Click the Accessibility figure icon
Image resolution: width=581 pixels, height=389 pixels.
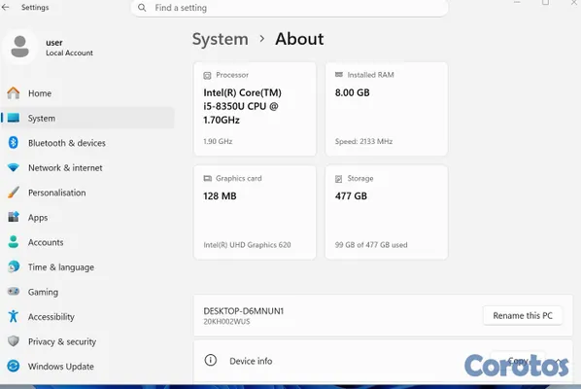14,316
